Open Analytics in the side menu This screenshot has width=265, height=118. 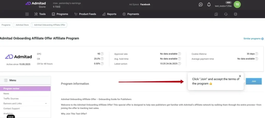8,113
